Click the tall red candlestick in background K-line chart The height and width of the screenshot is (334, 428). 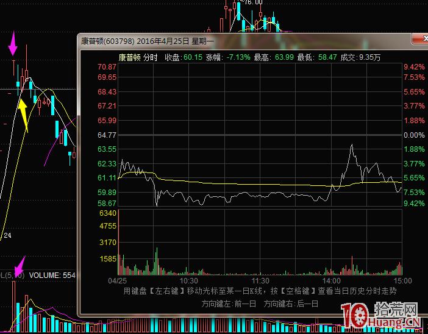point(26,63)
